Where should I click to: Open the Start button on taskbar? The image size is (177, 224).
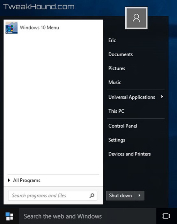click(9, 216)
